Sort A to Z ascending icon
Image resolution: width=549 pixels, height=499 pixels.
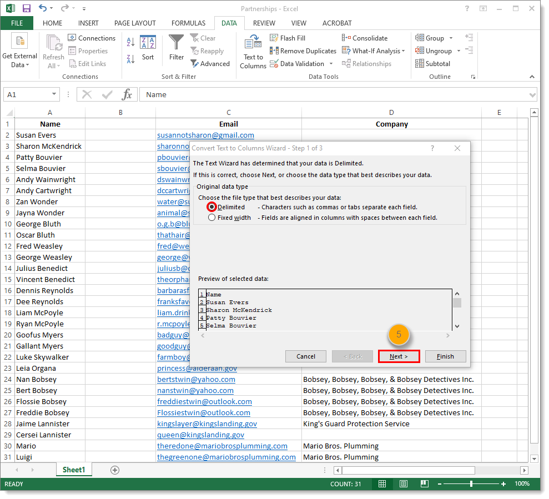pos(130,42)
